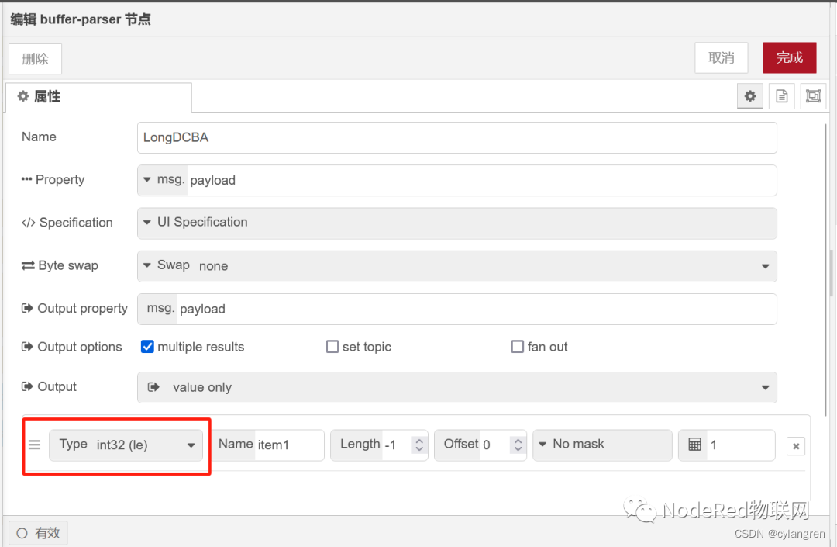The width and height of the screenshot is (837, 547).
Task: Expand the Output value only dropdown
Action: (457, 387)
